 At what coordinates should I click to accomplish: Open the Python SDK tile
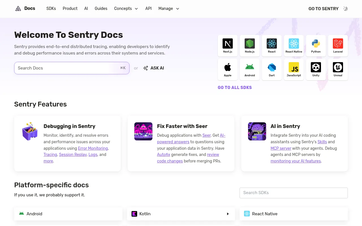[316, 46]
